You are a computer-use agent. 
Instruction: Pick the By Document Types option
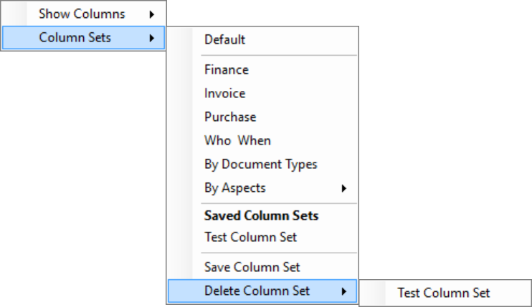[260, 164]
